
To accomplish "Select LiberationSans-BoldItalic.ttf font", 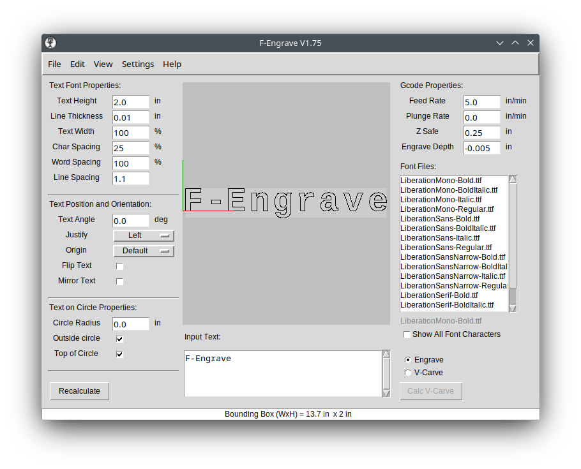I will [x=448, y=228].
